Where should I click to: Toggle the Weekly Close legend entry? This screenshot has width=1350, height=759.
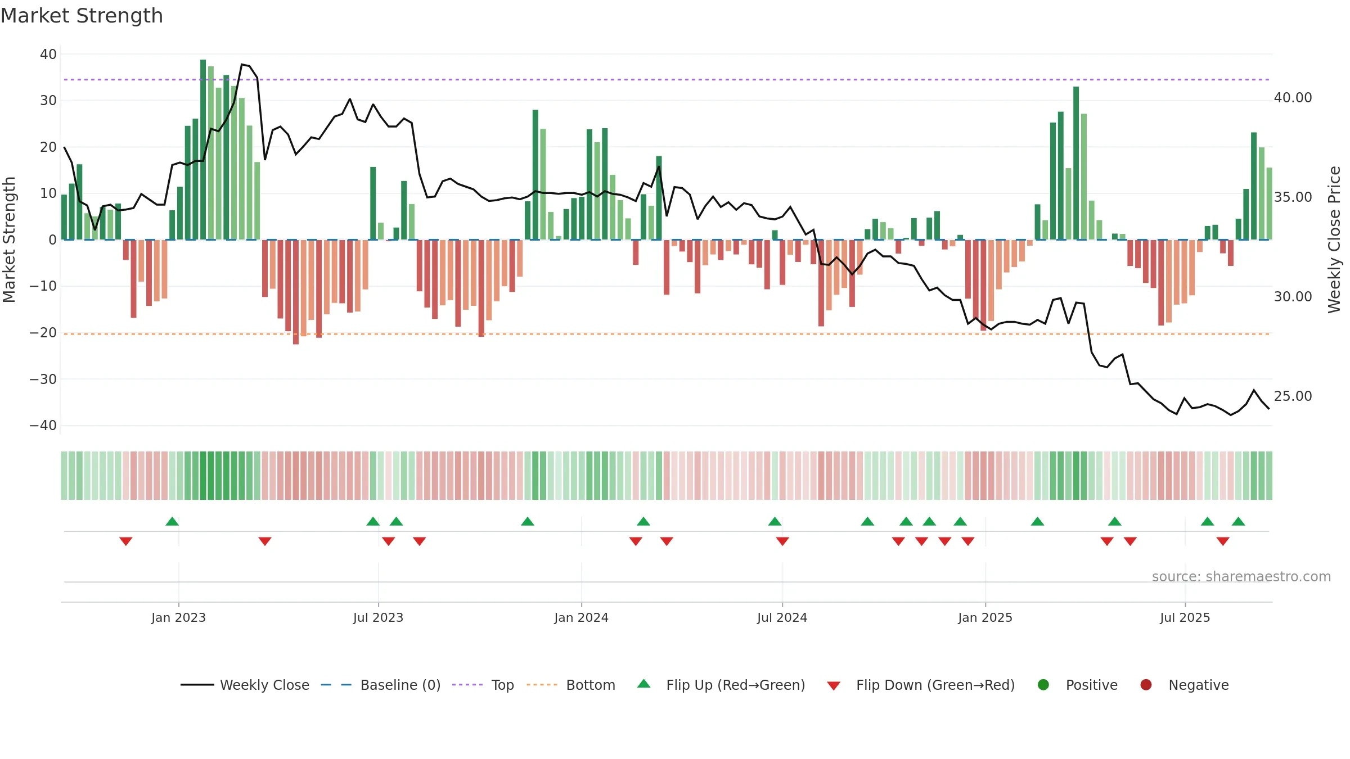245,685
